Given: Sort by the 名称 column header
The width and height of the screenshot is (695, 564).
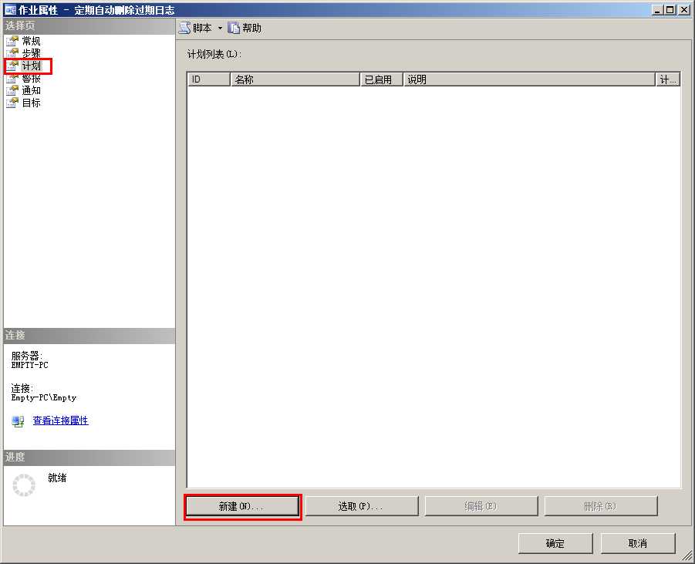Looking at the screenshot, I should point(295,79).
